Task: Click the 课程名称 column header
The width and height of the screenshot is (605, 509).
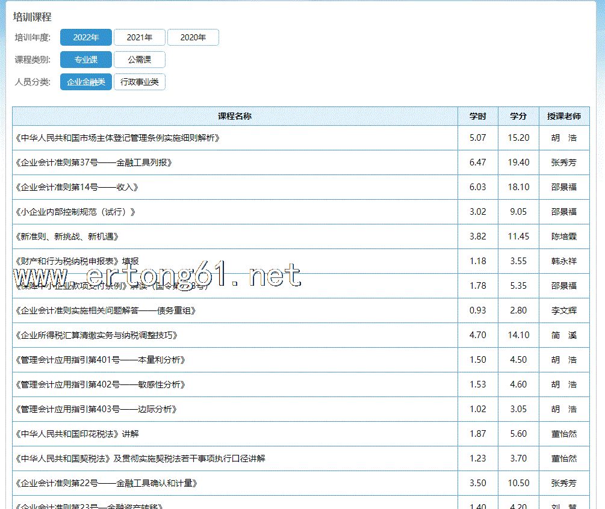Action: pyautogui.click(x=235, y=116)
